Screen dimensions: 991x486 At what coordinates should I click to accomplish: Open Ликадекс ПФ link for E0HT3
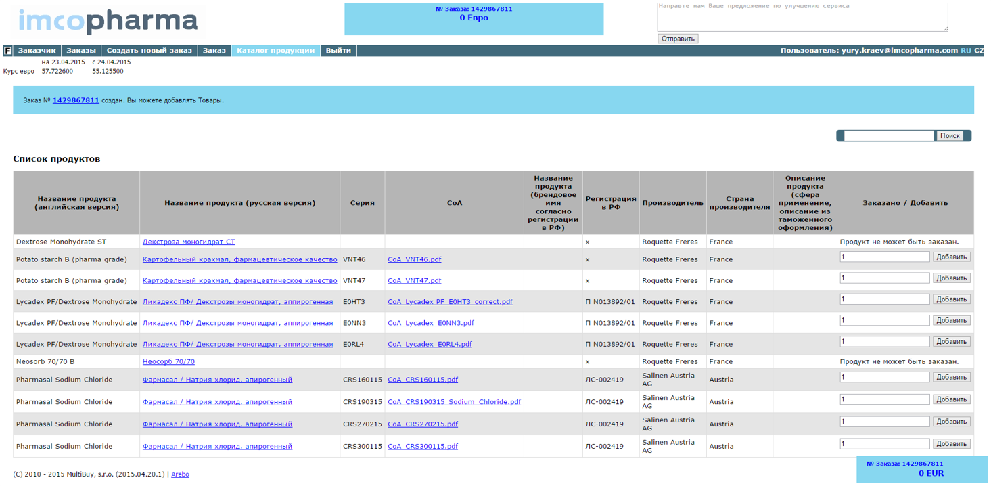click(237, 302)
